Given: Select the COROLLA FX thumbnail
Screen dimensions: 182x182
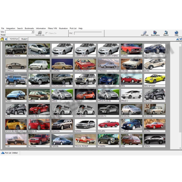Looking at the screenshot, I should click(39, 65).
